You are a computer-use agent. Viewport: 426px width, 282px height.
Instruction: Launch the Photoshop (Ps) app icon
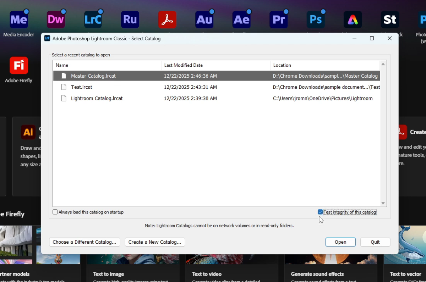tap(316, 20)
